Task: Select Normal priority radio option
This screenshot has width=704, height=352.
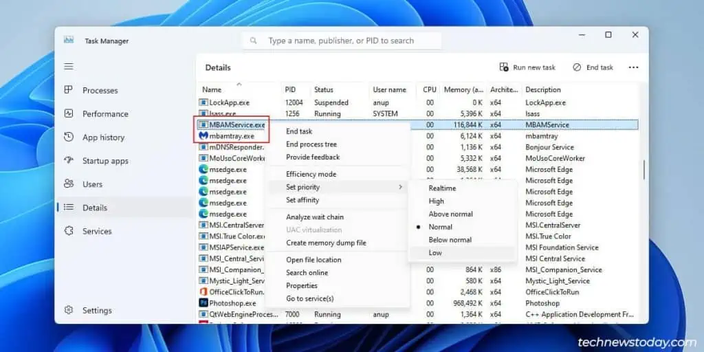Action: [463, 227]
